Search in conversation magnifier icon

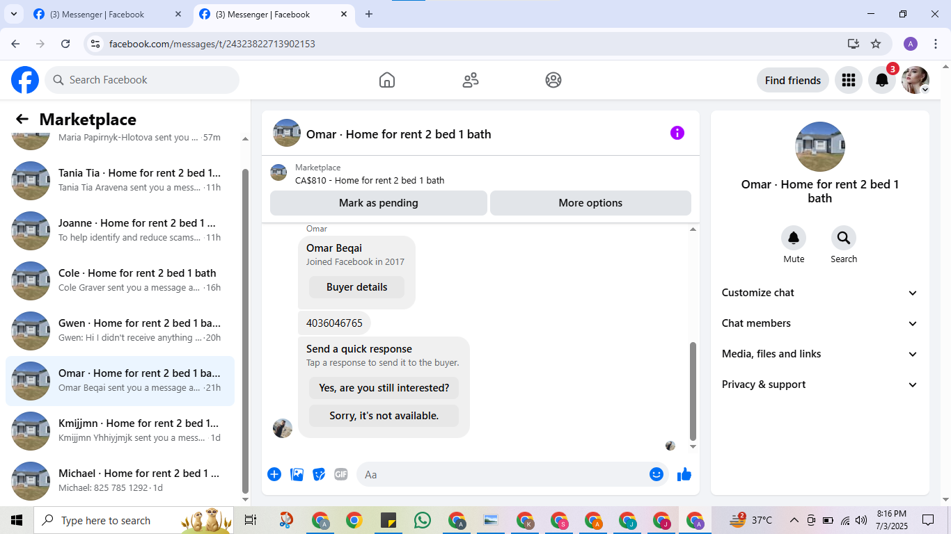pyautogui.click(x=844, y=238)
